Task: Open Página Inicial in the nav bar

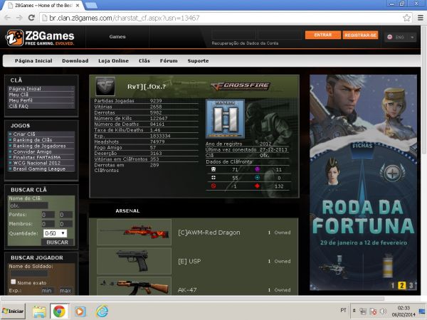Action: (x=33, y=60)
